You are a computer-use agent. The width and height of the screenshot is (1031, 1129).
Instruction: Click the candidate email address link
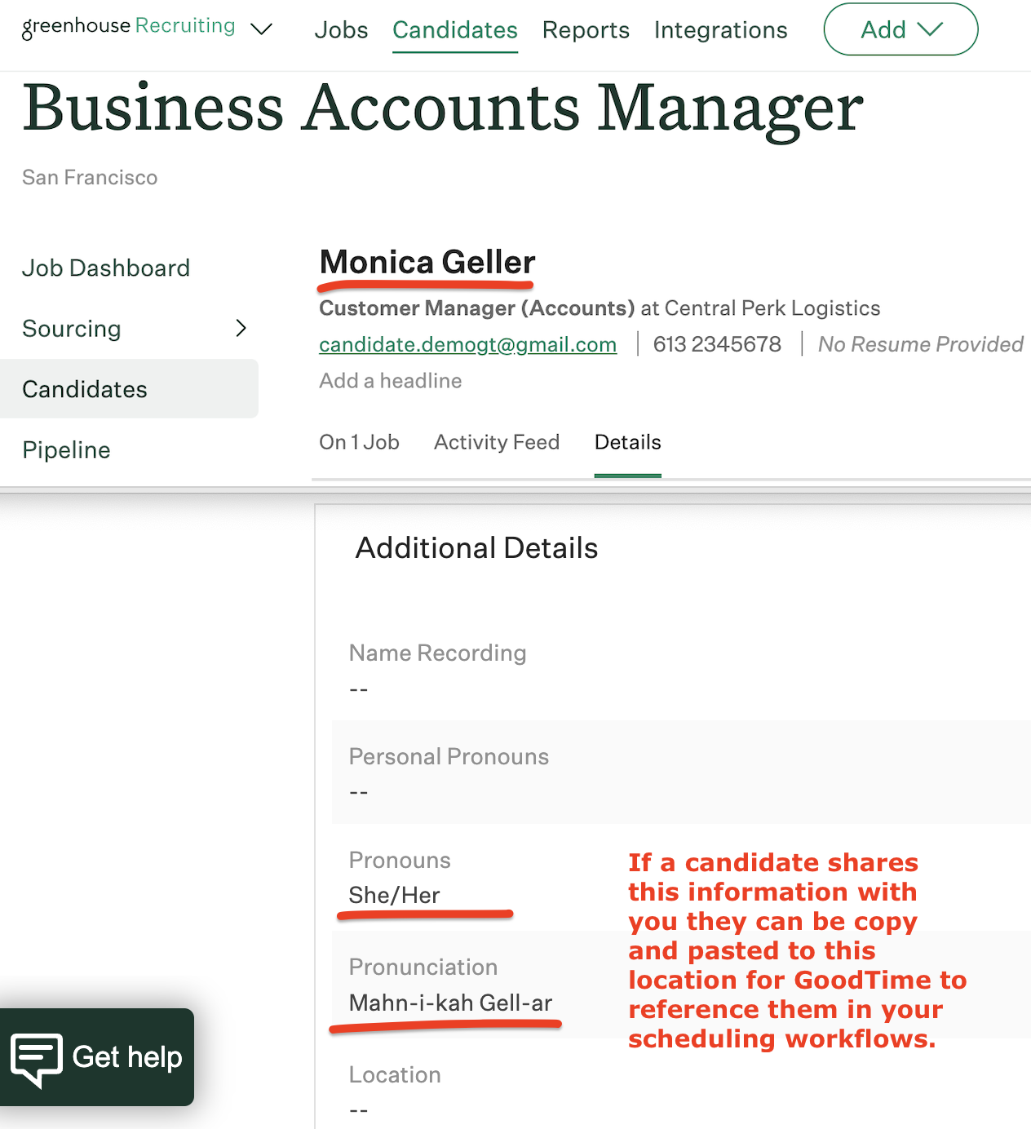click(467, 344)
